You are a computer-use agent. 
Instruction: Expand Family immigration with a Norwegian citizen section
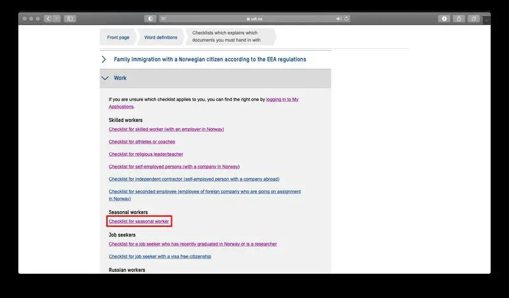tap(209, 59)
